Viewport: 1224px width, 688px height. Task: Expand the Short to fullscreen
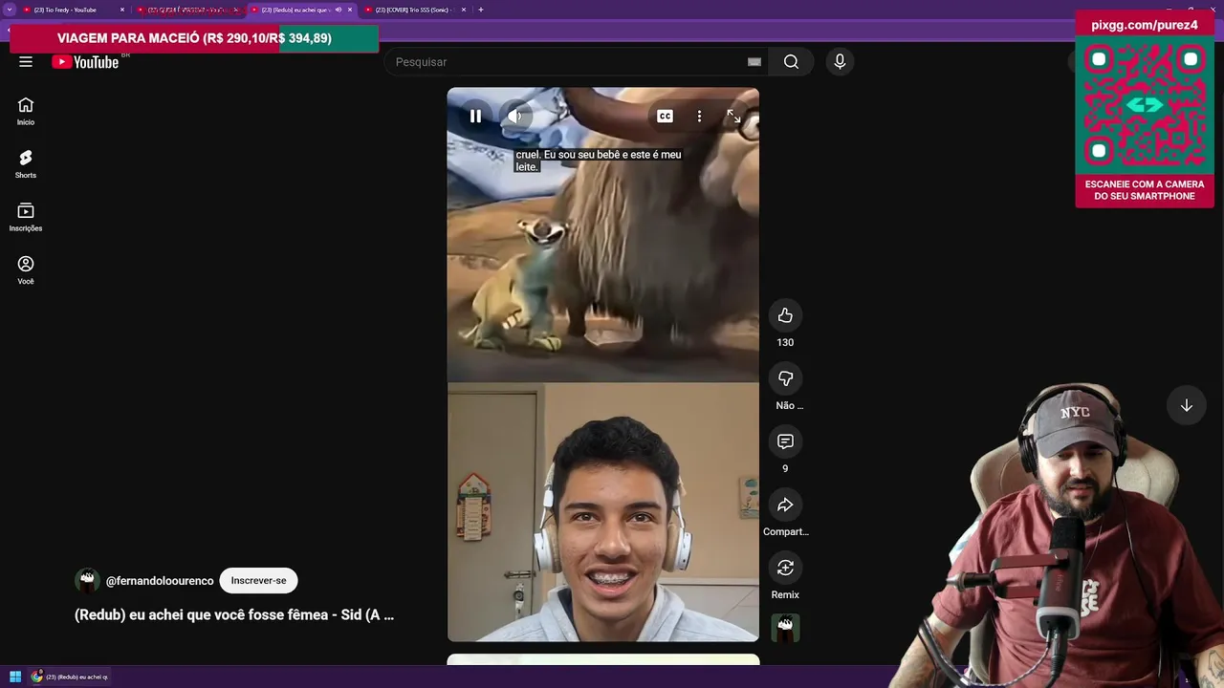click(733, 117)
